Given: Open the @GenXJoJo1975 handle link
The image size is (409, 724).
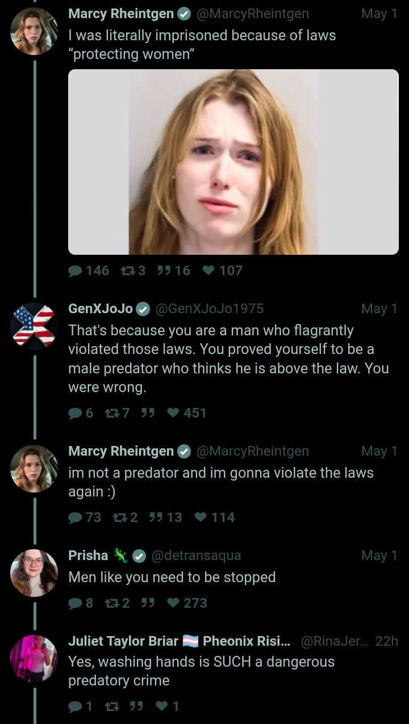Looking at the screenshot, I should coord(209,309).
